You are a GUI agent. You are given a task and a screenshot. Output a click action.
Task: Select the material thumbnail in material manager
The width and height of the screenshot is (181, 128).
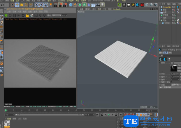(x=7, y=124)
